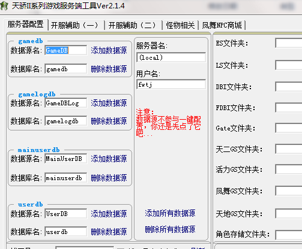Screen dimensions: 302x249
Task: Click 删除所有数据源 link
Action: [170, 229]
